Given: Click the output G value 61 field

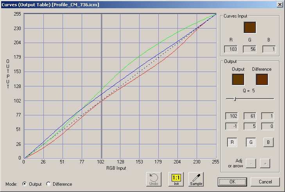Looking at the screenshot, I should coord(250,116).
